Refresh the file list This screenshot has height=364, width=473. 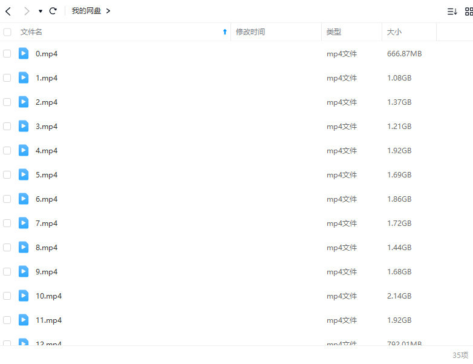53,11
